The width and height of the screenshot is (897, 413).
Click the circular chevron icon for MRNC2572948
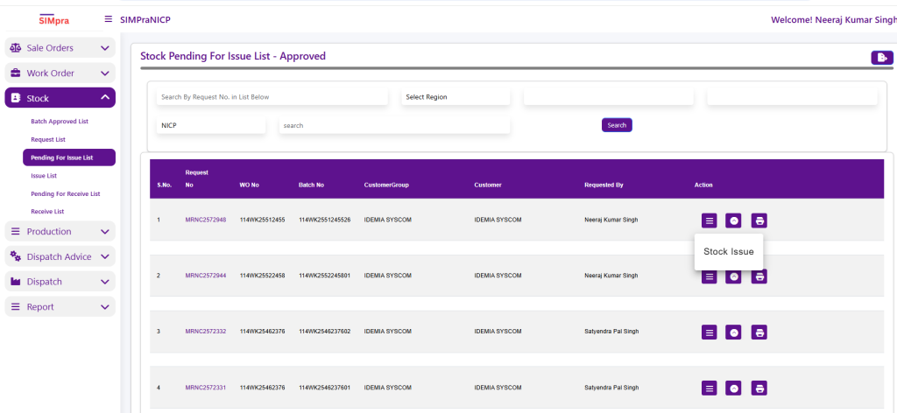[x=734, y=220]
